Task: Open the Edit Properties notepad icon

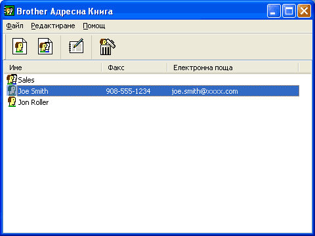Action: click(x=76, y=46)
